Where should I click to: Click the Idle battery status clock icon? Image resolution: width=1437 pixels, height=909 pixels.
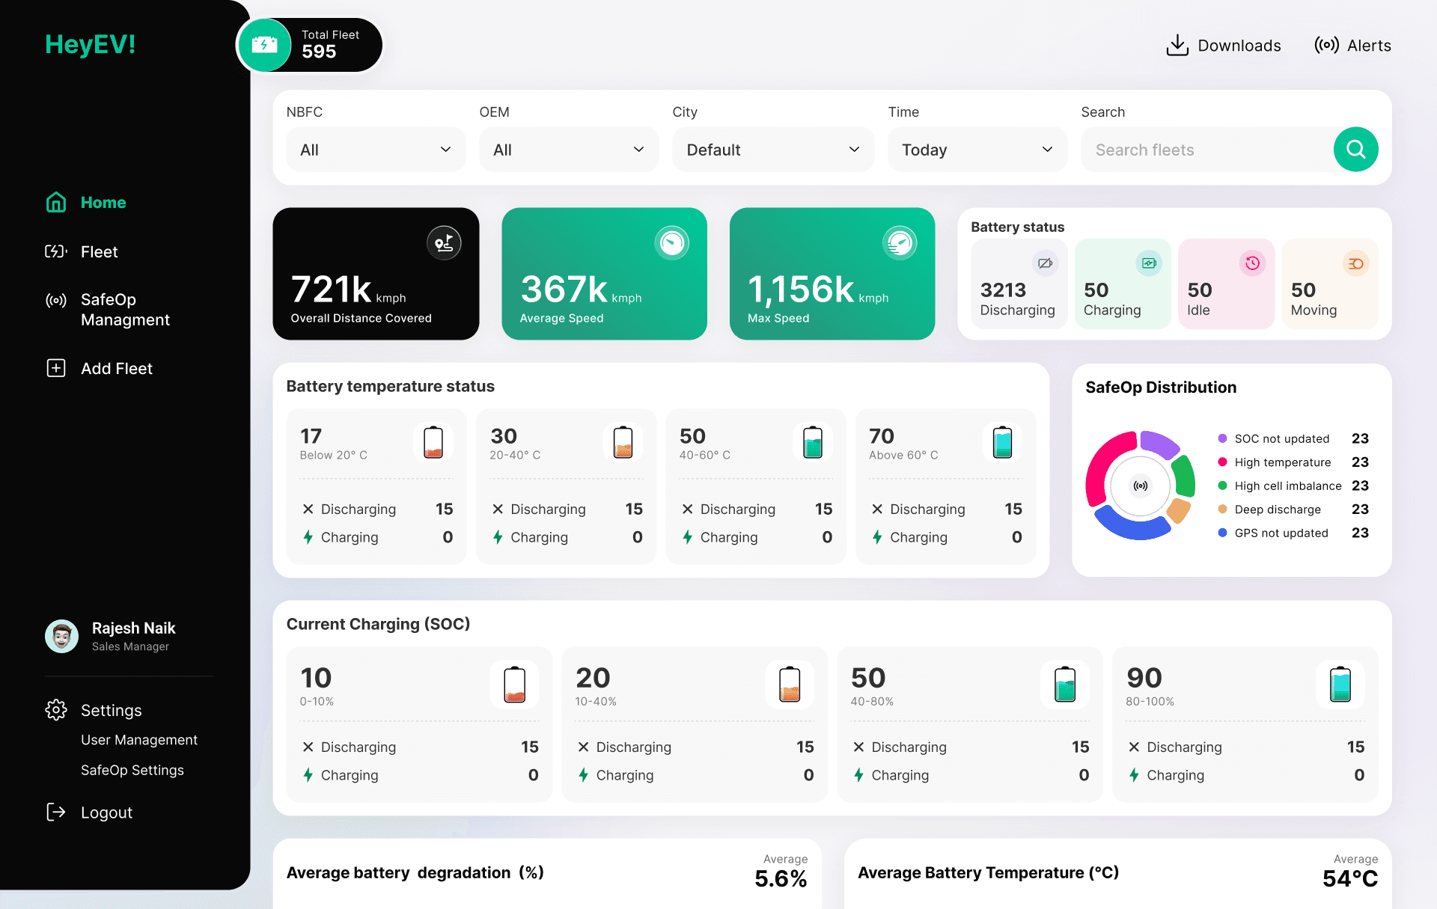[x=1252, y=263]
